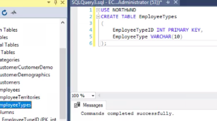The height and width of the screenshot is (121, 217).
Task: Place cursor after VARCHAR(10) in editor
Action: pos(183,37)
